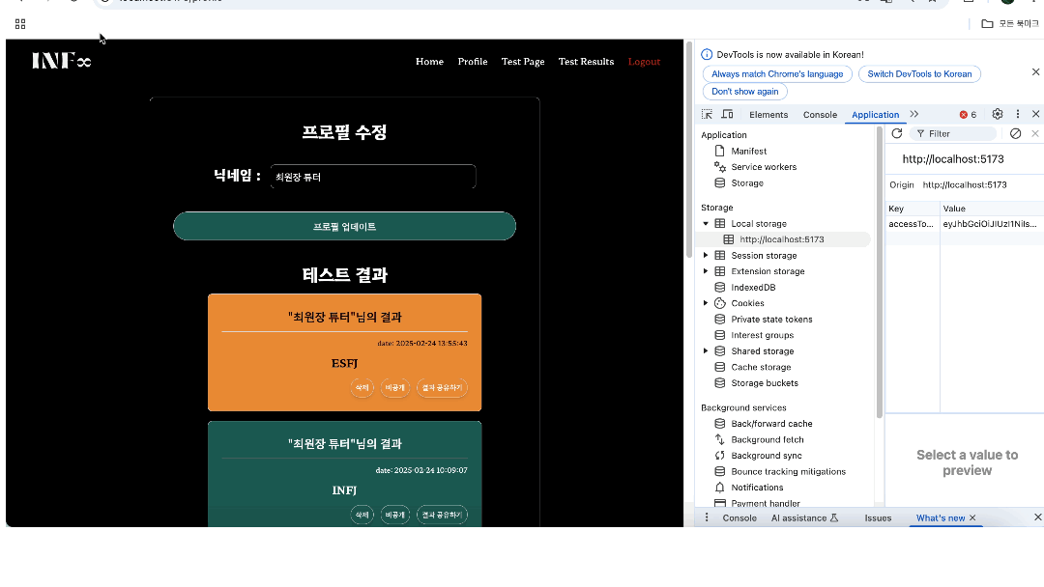Clear all storage entries icon

pyautogui.click(x=1015, y=133)
